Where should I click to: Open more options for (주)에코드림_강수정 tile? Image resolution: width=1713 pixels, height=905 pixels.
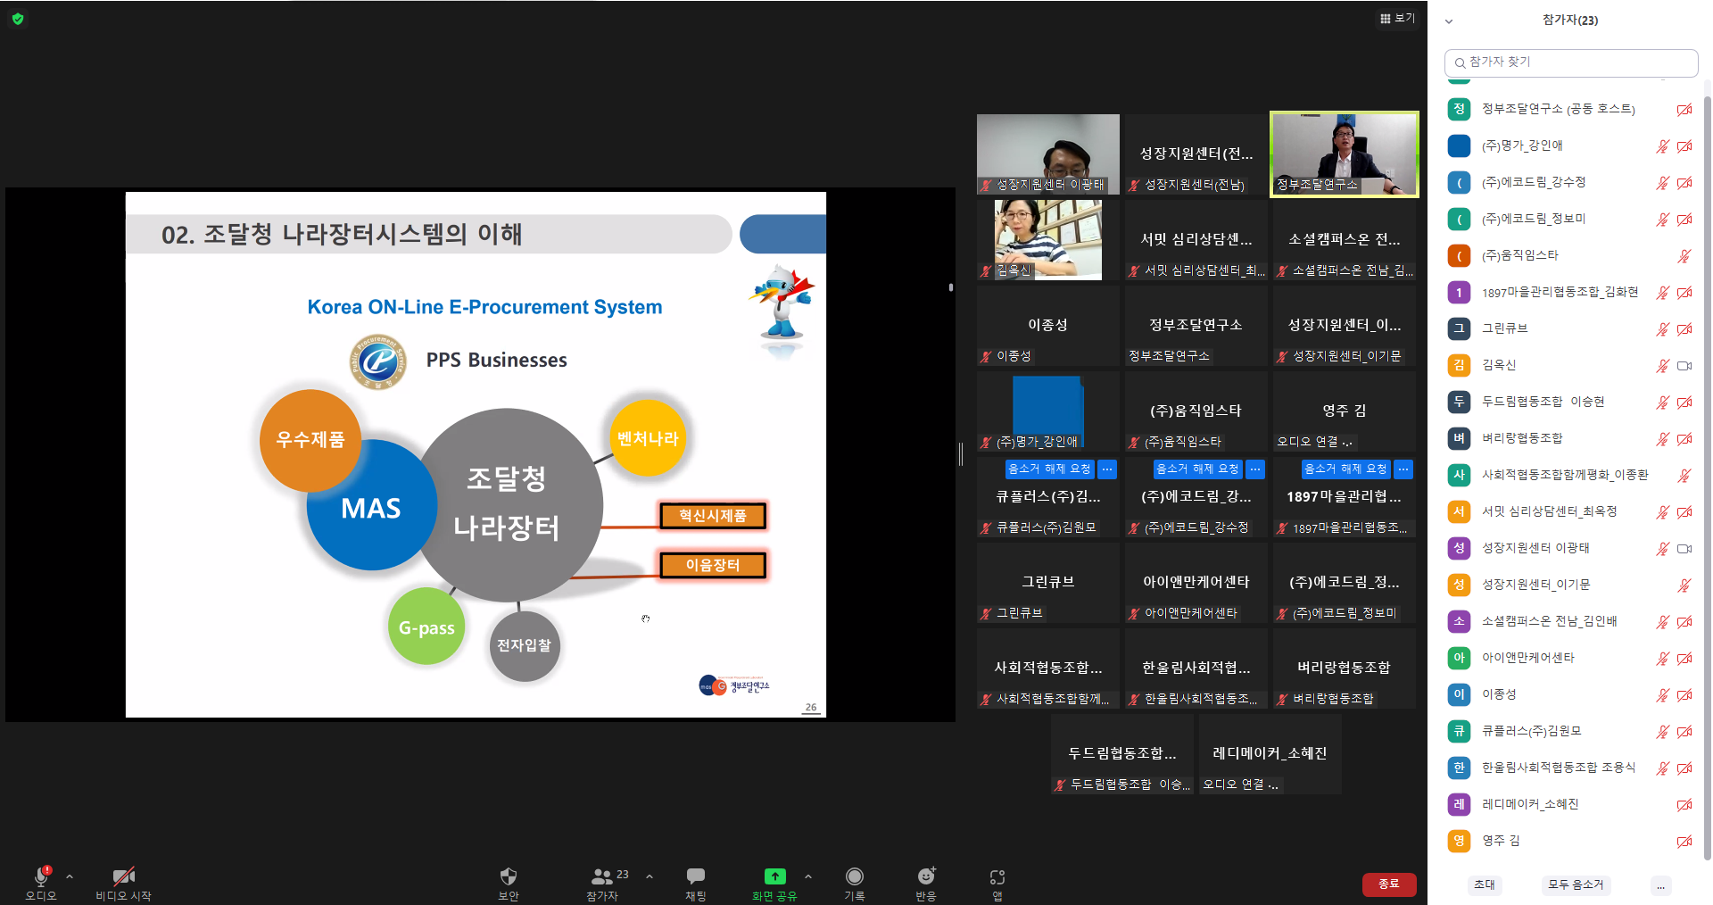click(x=1255, y=469)
